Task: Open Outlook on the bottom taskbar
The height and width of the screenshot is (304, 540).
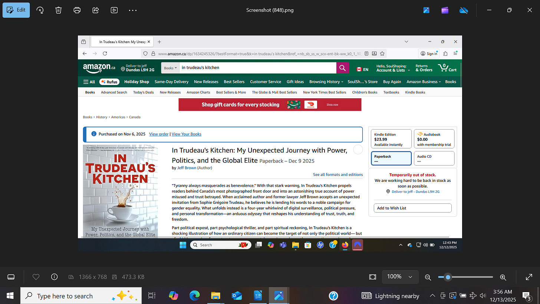Action: pos(237,296)
